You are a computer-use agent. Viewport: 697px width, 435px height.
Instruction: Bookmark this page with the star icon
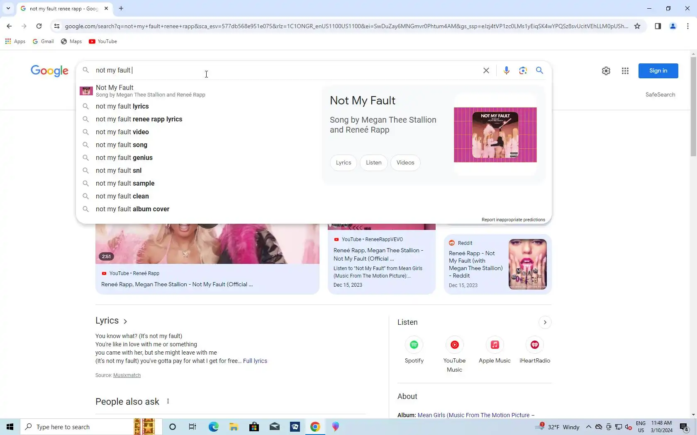[637, 26]
